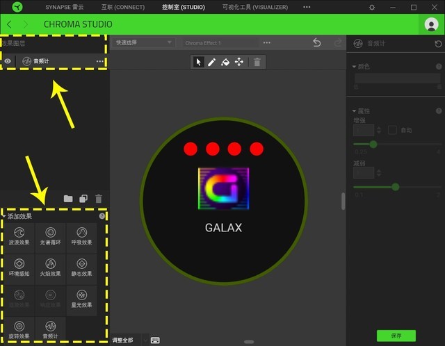Add the 星光效果 starlight effect

click(82, 300)
